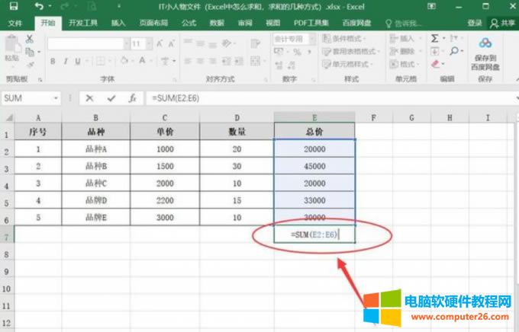Open the 数据 ribbon tab

click(x=217, y=23)
